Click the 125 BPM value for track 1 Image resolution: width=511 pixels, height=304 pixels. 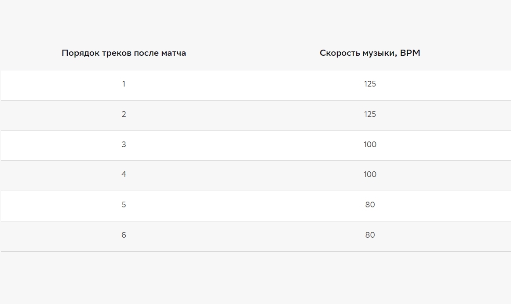coord(370,84)
